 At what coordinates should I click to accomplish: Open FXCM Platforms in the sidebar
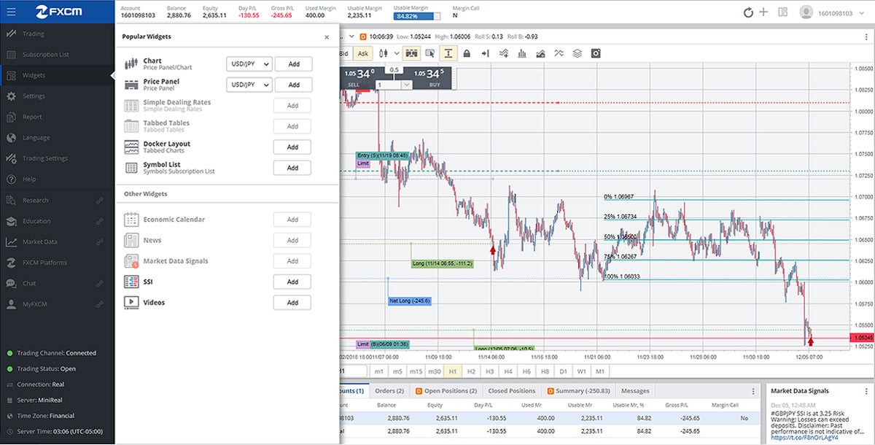pyautogui.click(x=58, y=263)
